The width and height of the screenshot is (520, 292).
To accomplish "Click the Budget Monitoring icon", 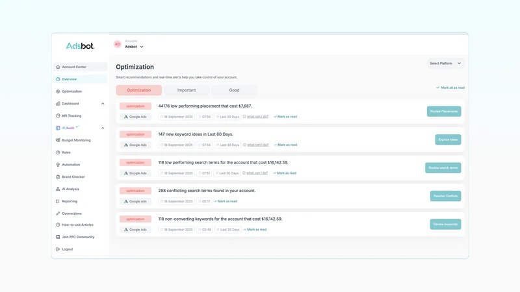I will pyautogui.click(x=58, y=140).
